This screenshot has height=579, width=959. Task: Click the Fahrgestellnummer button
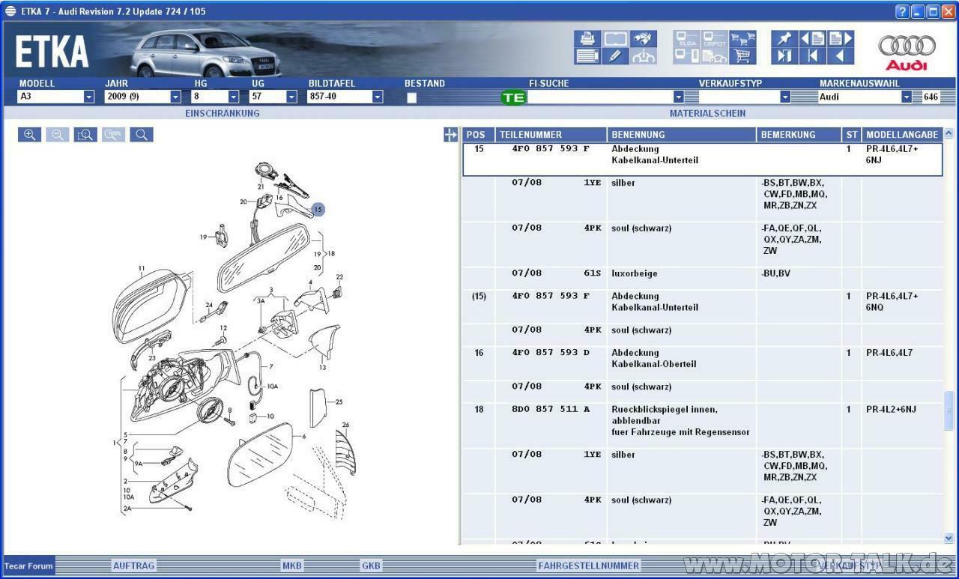pyautogui.click(x=588, y=566)
